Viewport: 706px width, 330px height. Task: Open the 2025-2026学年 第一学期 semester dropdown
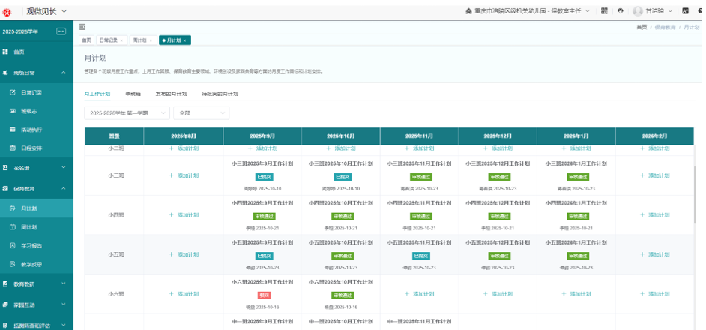point(126,113)
